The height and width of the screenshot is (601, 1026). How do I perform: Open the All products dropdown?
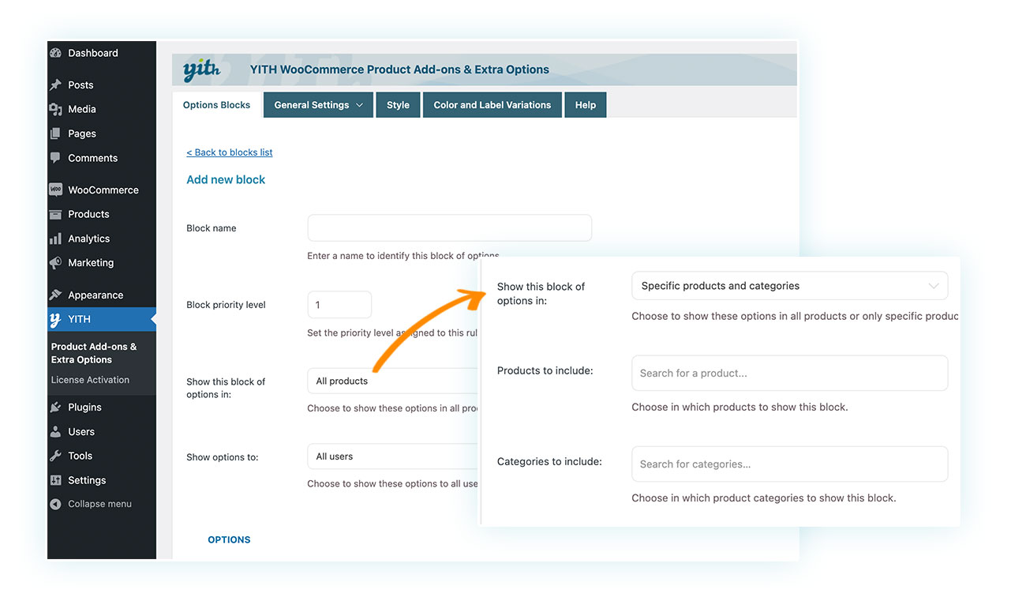(393, 381)
